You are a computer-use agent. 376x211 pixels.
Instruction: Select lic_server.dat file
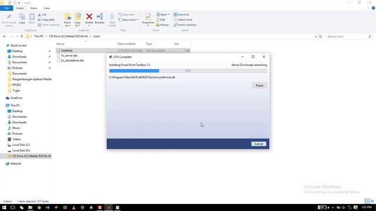tap(69, 56)
